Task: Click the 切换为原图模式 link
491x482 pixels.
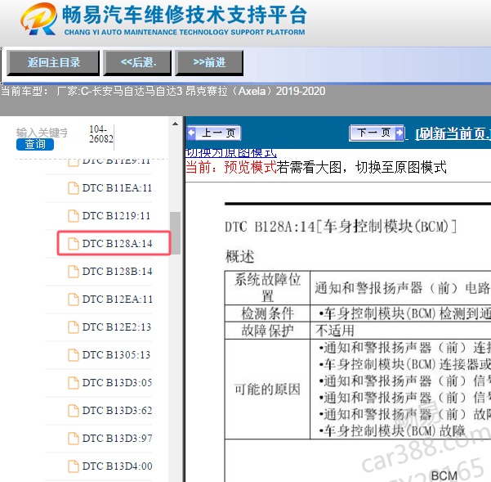Action: coord(230,153)
